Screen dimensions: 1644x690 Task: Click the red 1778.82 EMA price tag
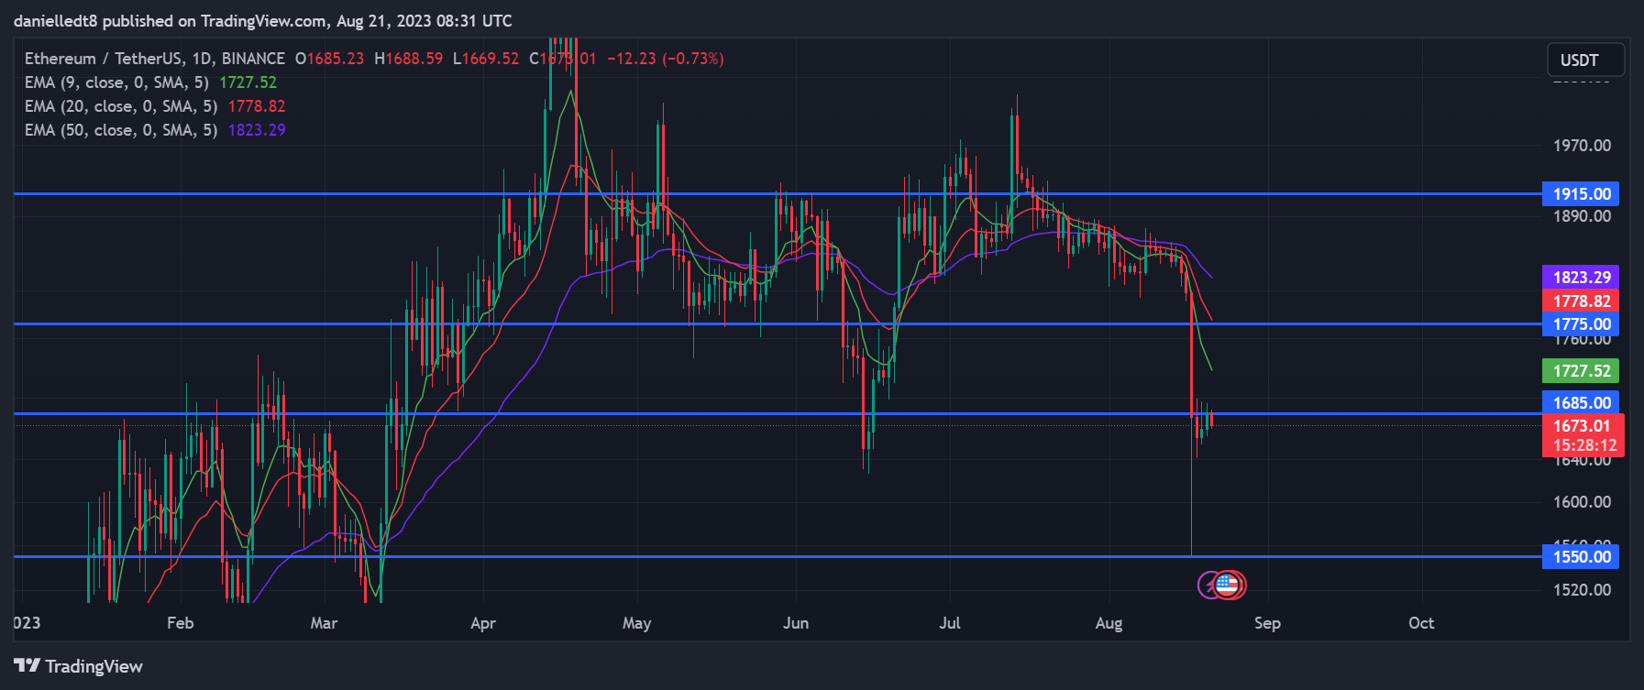(1581, 301)
